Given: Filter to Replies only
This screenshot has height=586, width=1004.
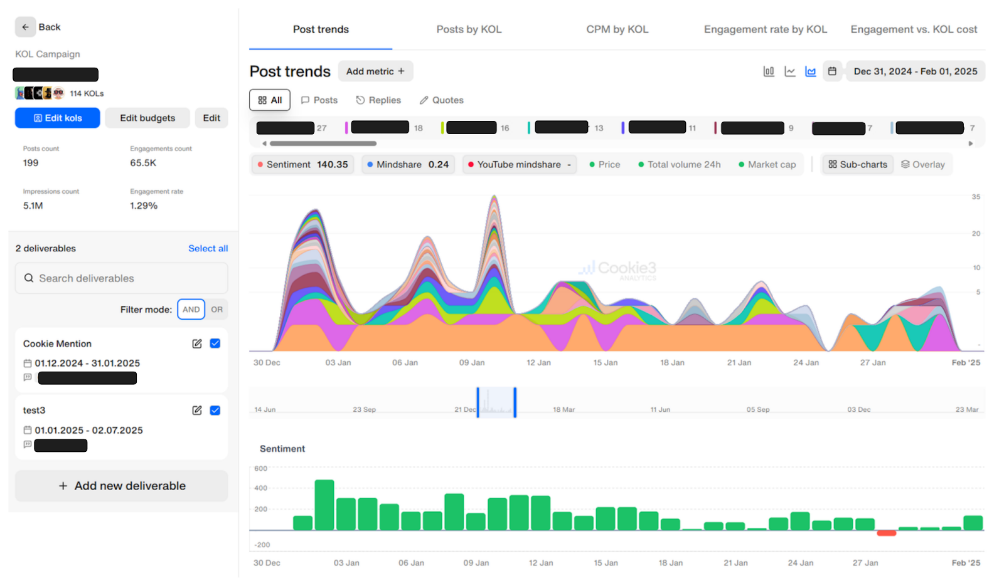Looking at the screenshot, I should point(378,100).
